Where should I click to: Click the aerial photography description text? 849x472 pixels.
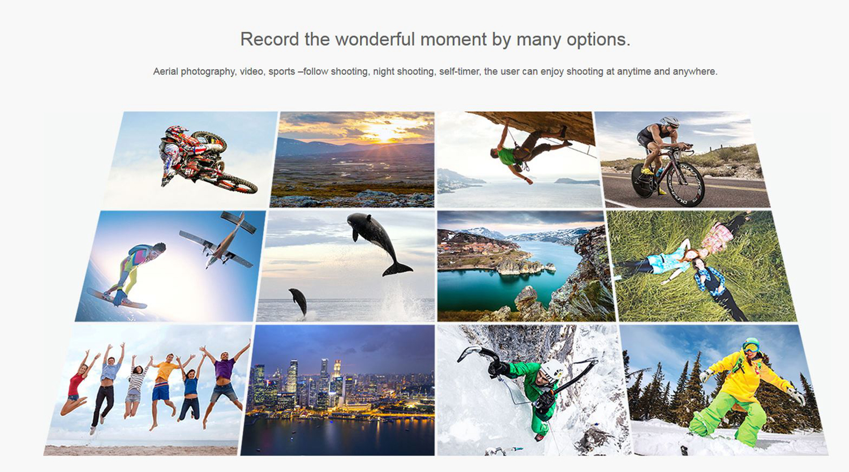point(435,71)
